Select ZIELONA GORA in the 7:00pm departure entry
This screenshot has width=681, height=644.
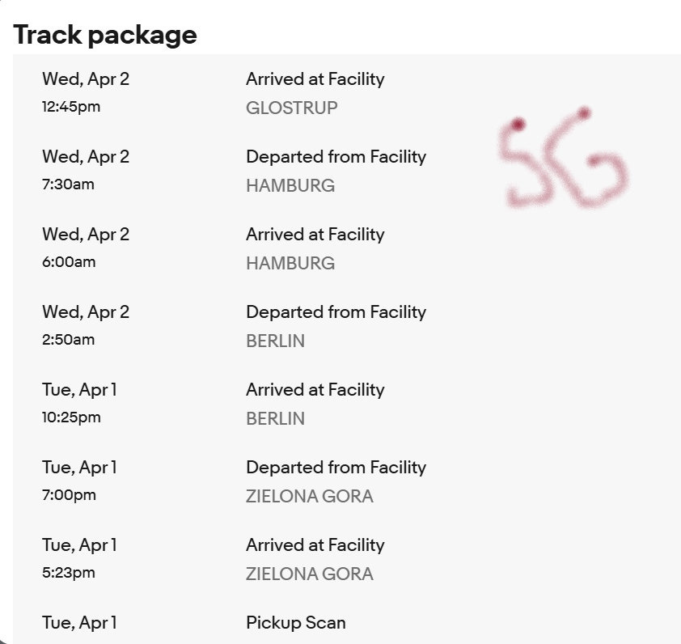coord(309,496)
